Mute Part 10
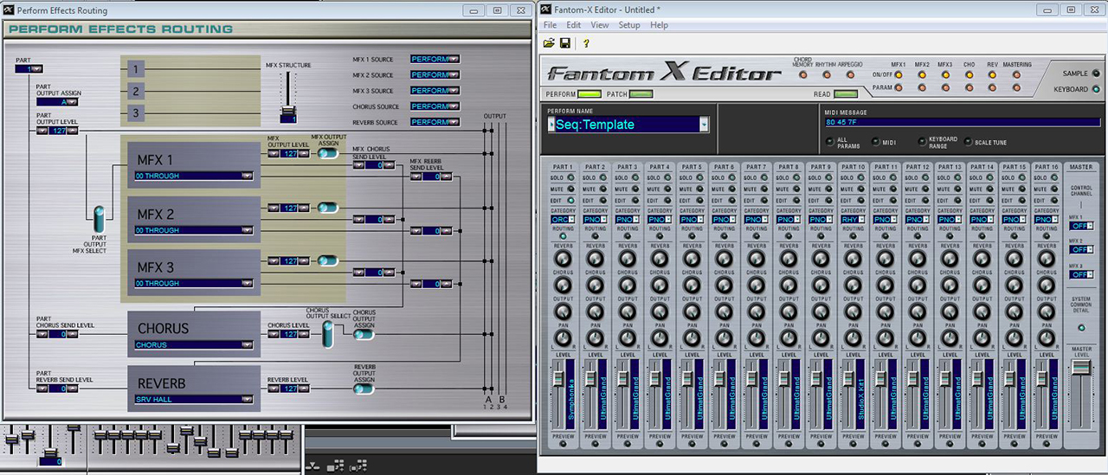Screen dimensions: 1108x475 click(x=860, y=189)
